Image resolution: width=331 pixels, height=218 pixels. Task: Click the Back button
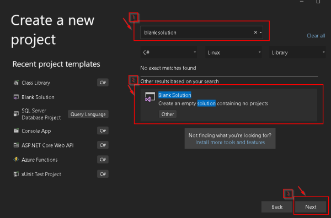(277, 207)
